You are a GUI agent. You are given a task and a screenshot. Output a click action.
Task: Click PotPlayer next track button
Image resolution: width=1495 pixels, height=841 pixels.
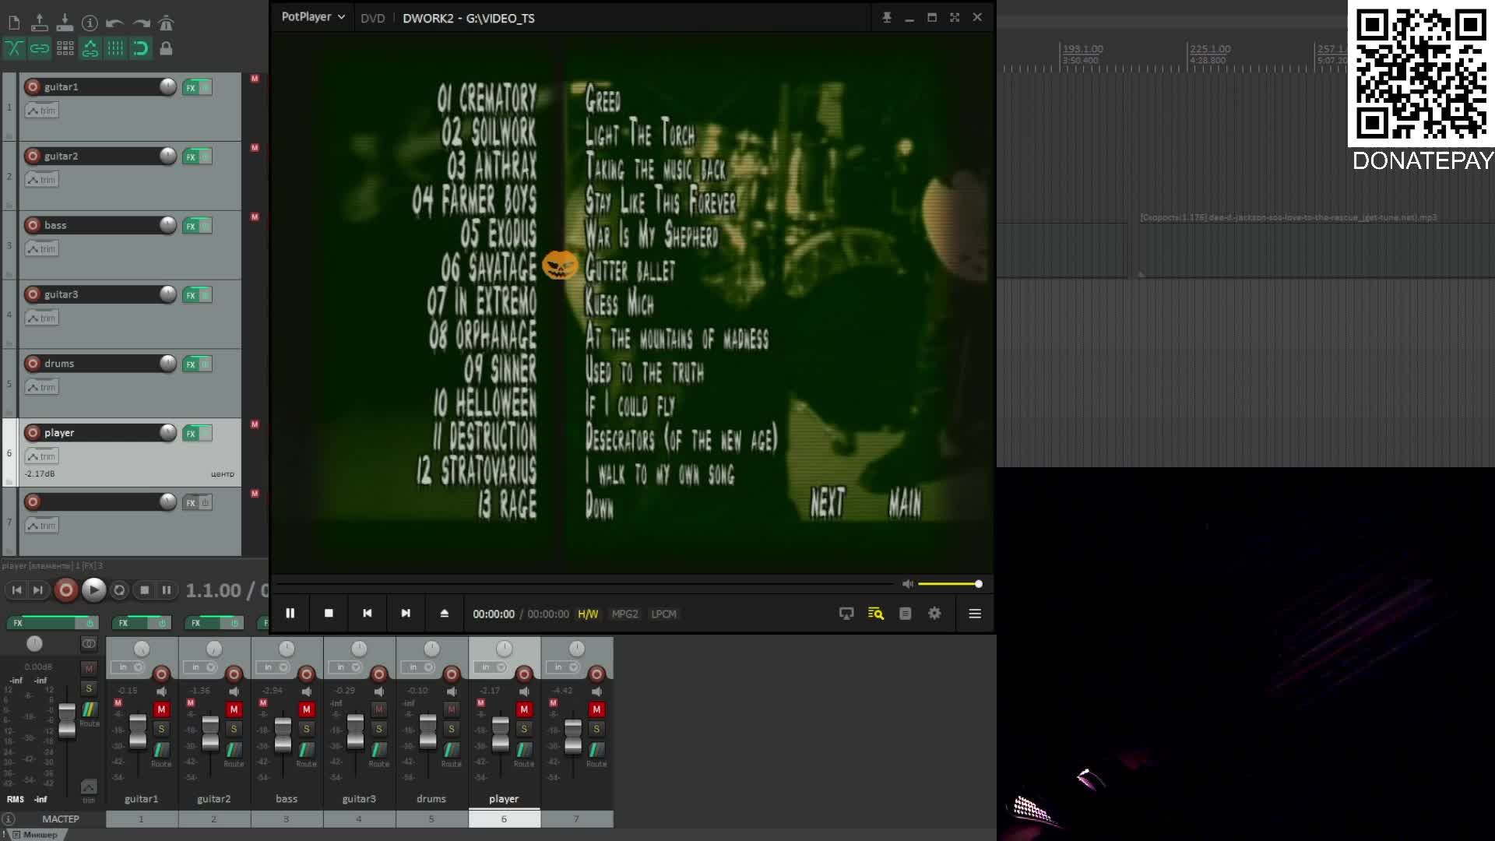[406, 614]
